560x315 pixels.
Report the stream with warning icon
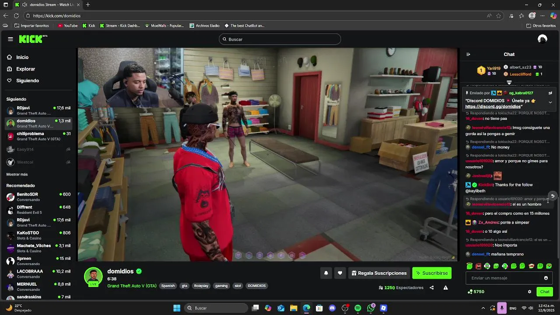pyautogui.click(x=445, y=287)
